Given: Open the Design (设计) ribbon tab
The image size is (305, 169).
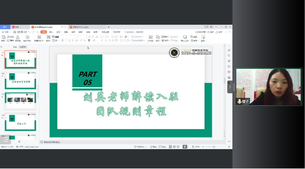Looking at the screenshot, I should pyautogui.click(x=58, y=32).
